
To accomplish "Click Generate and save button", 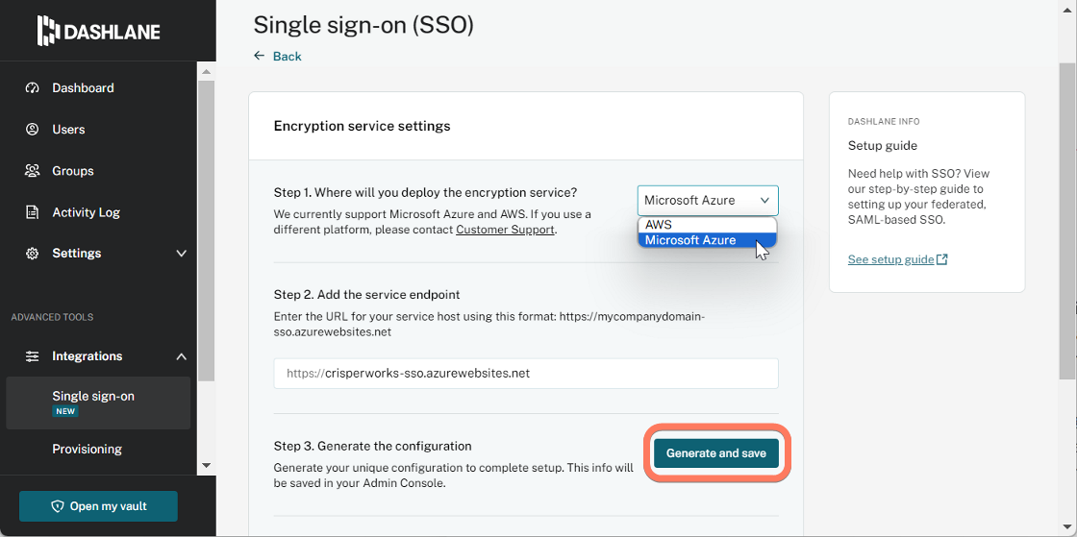I will [x=715, y=453].
